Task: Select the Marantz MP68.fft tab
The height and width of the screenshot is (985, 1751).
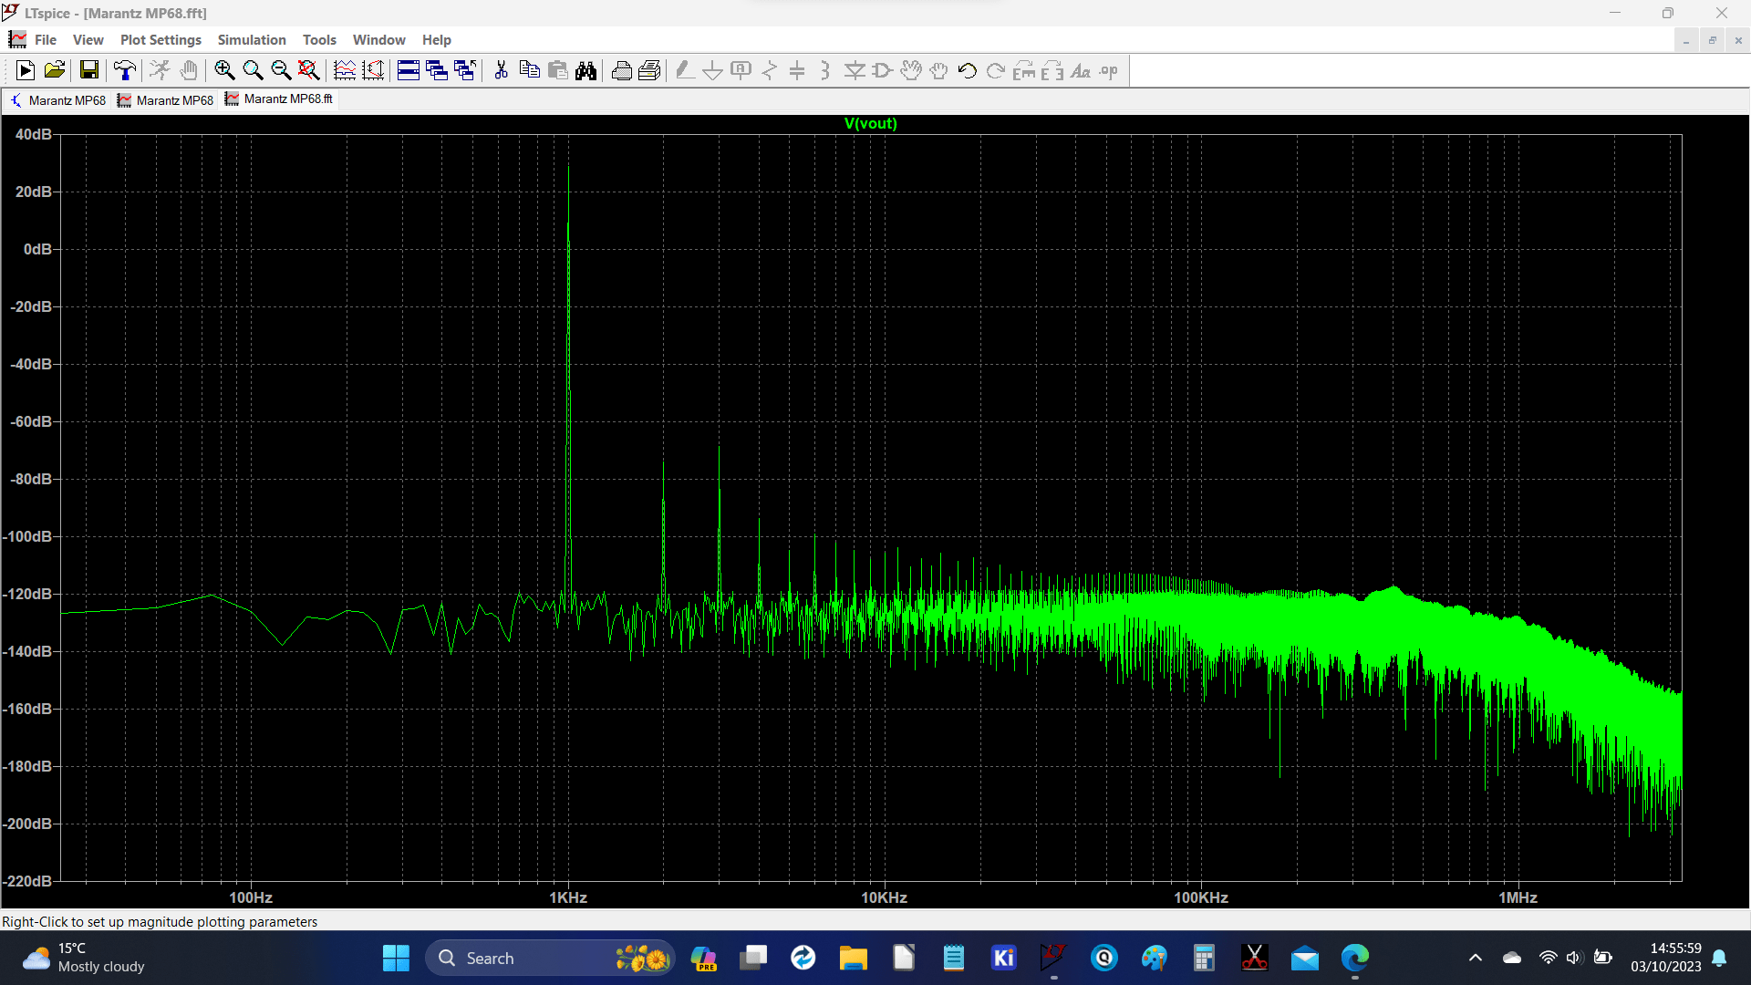Action: tap(280, 99)
